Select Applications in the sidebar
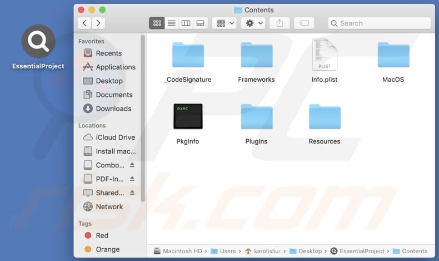The image size is (439, 261). (x=115, y=67)
